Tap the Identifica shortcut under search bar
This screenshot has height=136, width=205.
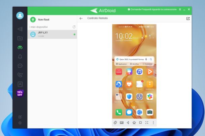click(x=134, y=64)
